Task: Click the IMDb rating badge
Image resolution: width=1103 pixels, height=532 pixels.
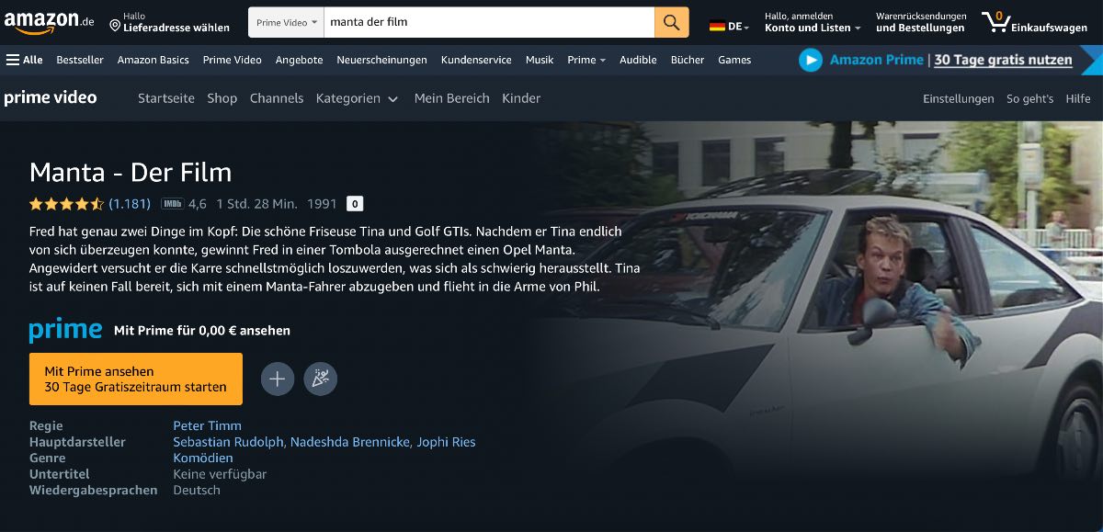Action: click(172, 204)
